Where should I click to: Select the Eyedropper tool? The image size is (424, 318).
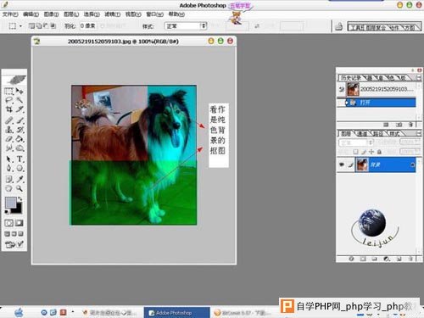click(20, 179)
